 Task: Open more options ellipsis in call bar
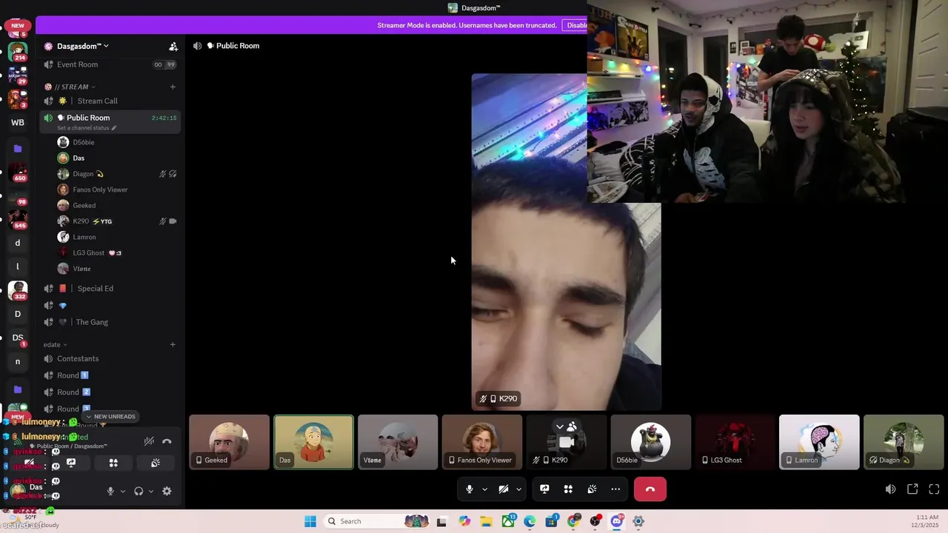click(615, 489)
